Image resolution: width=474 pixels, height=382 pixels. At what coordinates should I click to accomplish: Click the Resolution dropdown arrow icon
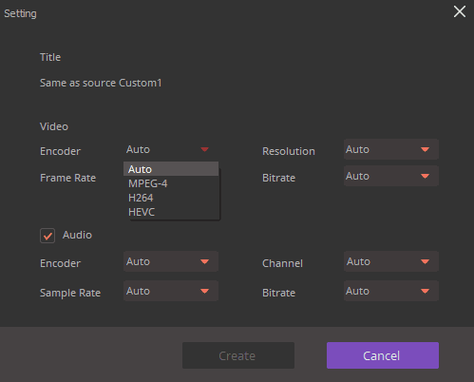click(425, 149)
